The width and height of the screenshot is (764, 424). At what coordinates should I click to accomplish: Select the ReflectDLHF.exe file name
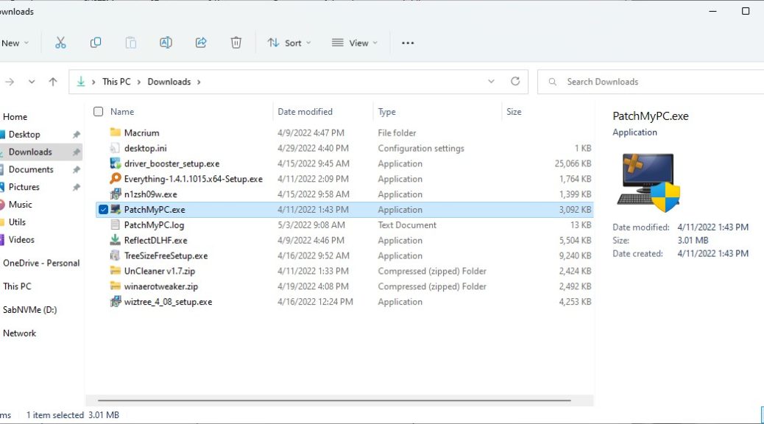pyautogui.click(x=155, y=240)
